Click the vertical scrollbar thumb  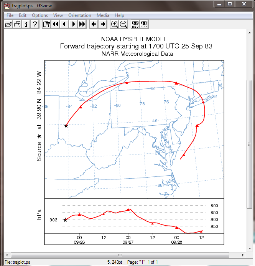pyautogui.click(x=249, y=144)
